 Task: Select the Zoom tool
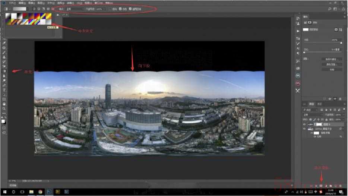pos(4,108)
